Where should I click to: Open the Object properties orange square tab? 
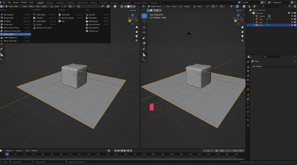point(248,95)
